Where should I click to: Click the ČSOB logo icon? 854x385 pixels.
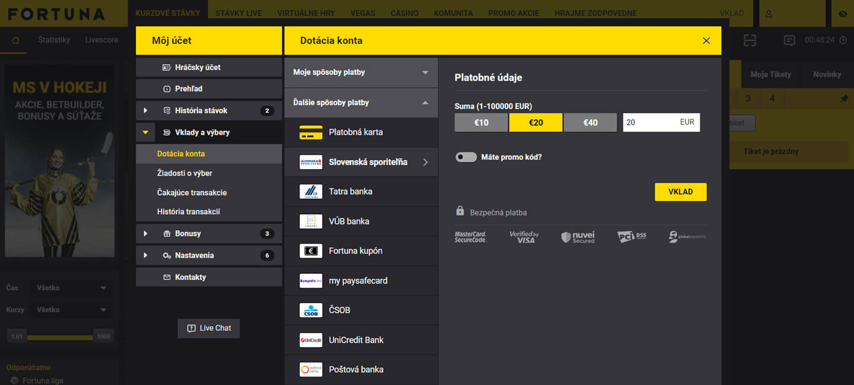click(x=311, y=310)
